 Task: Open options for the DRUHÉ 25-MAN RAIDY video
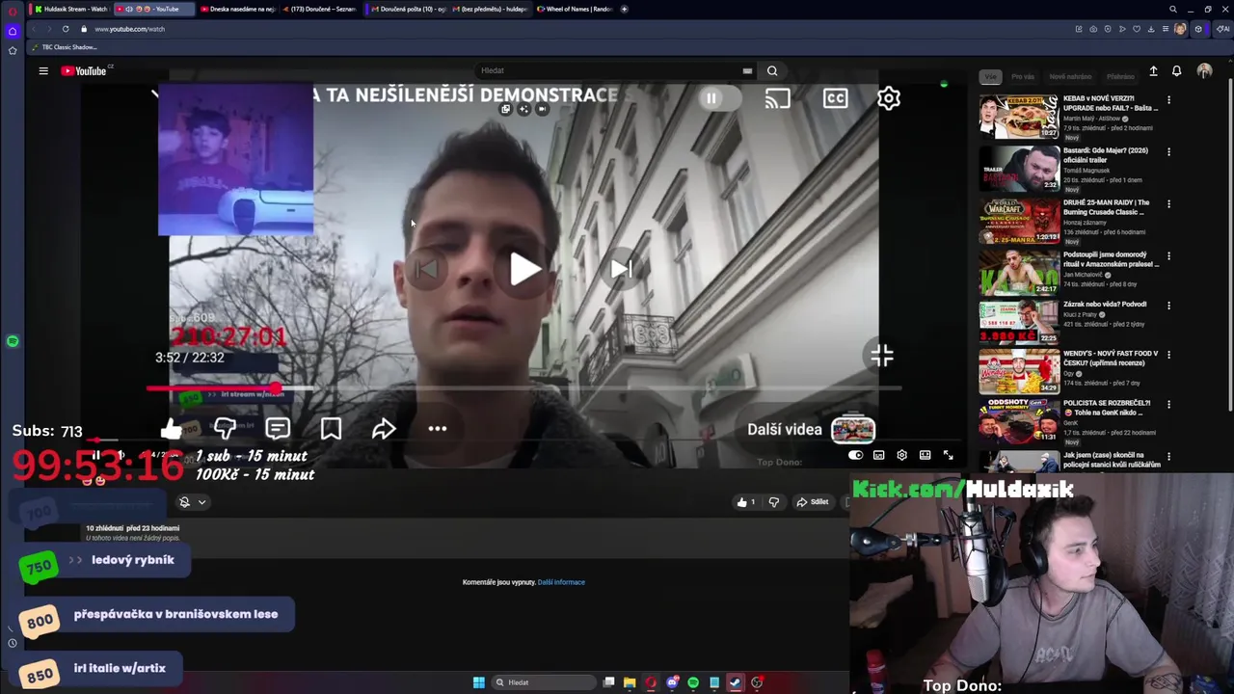click(x=1168, y=203)
